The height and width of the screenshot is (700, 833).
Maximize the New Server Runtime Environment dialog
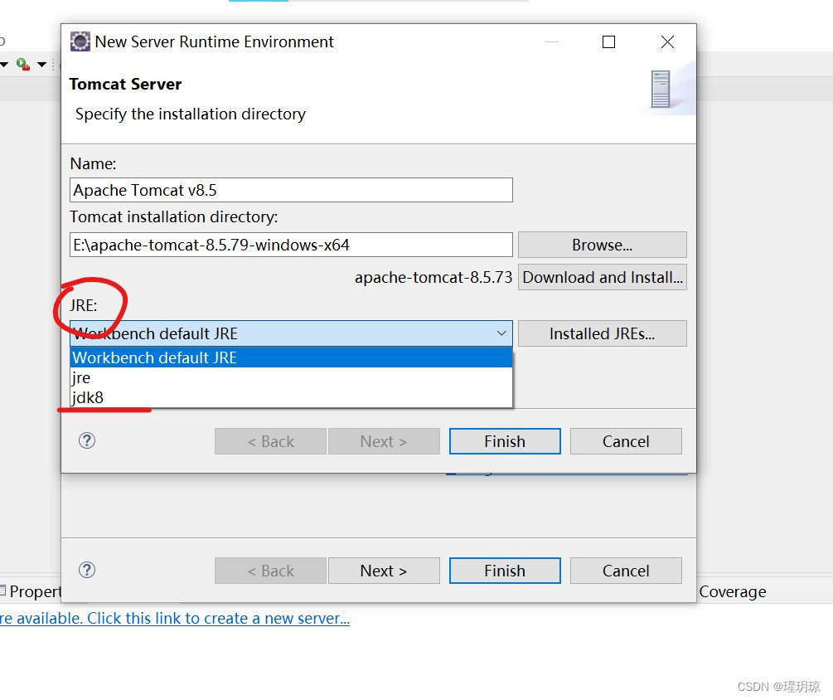[609, 42]
